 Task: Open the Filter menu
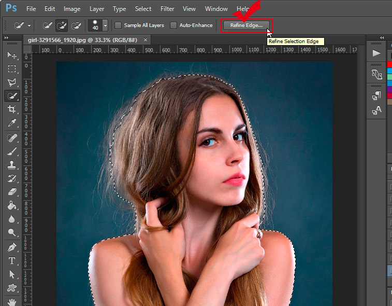[x=167, y=9]
